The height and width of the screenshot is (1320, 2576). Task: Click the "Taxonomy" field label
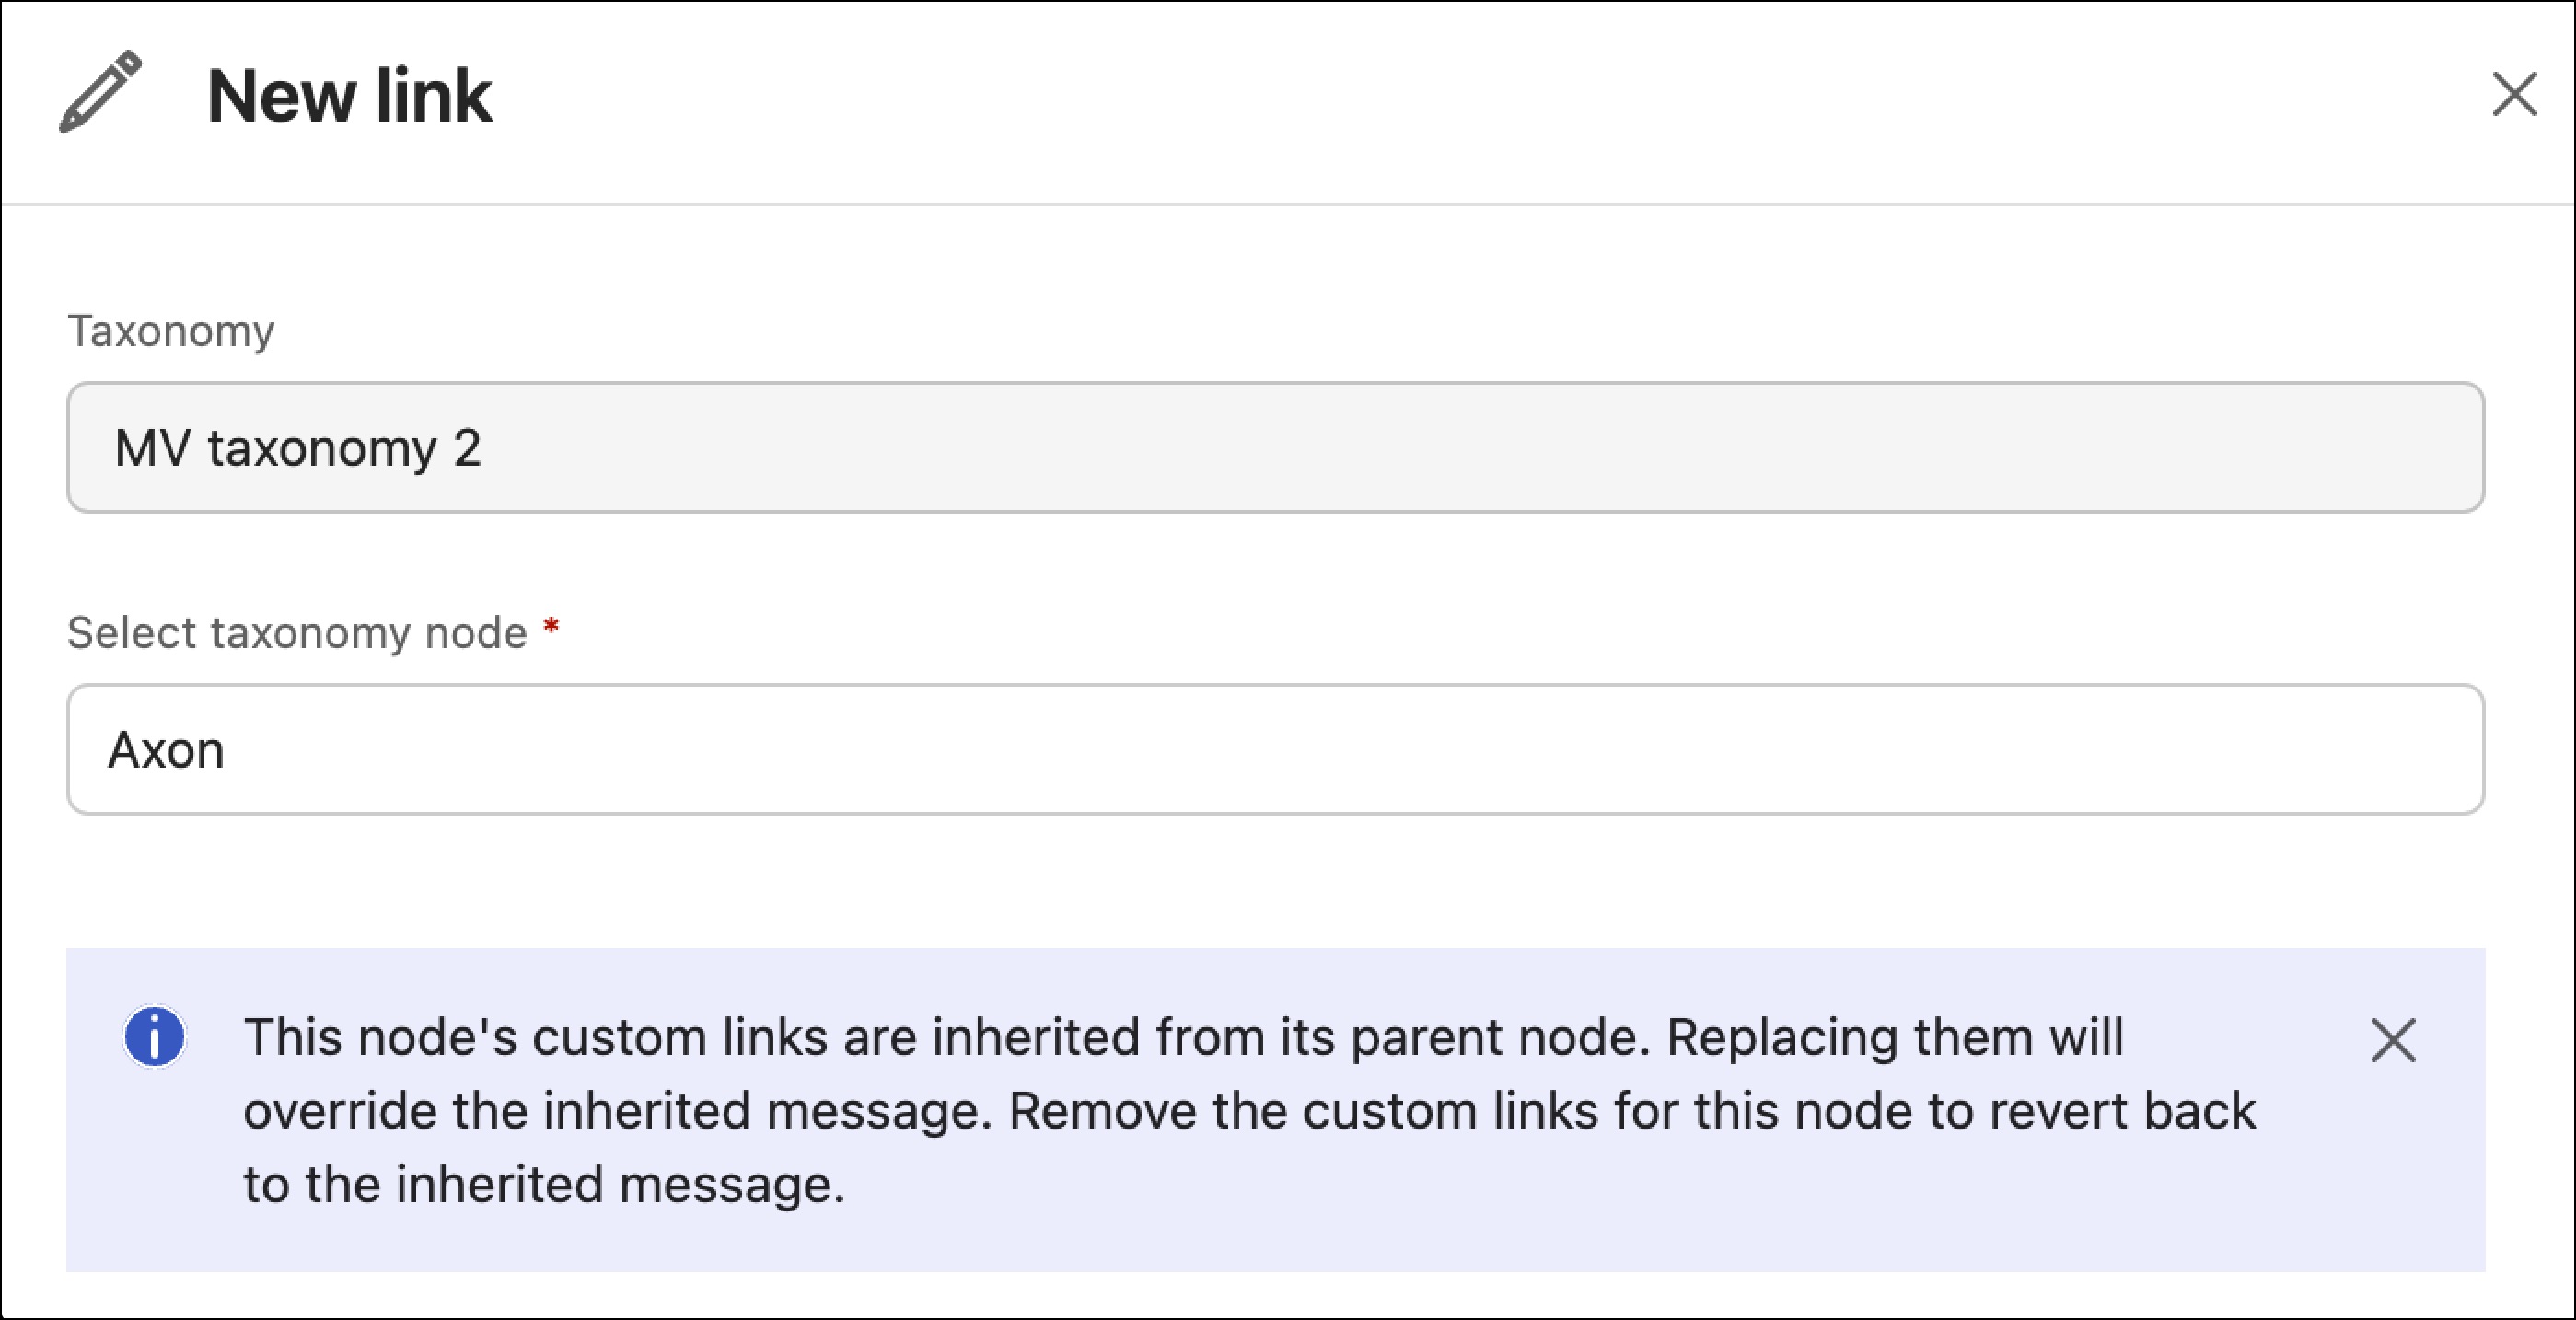(171, 331)
